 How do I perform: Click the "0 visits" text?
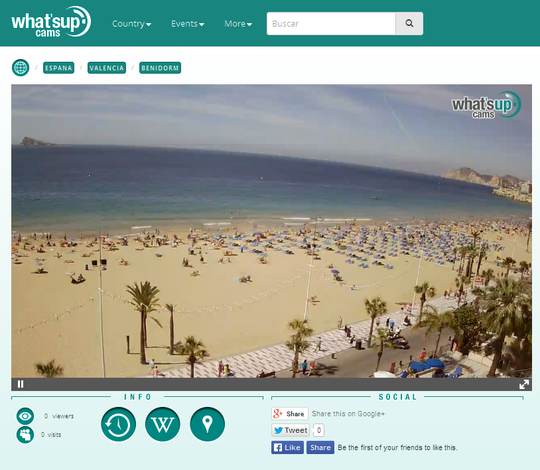[x=51, y=435]
